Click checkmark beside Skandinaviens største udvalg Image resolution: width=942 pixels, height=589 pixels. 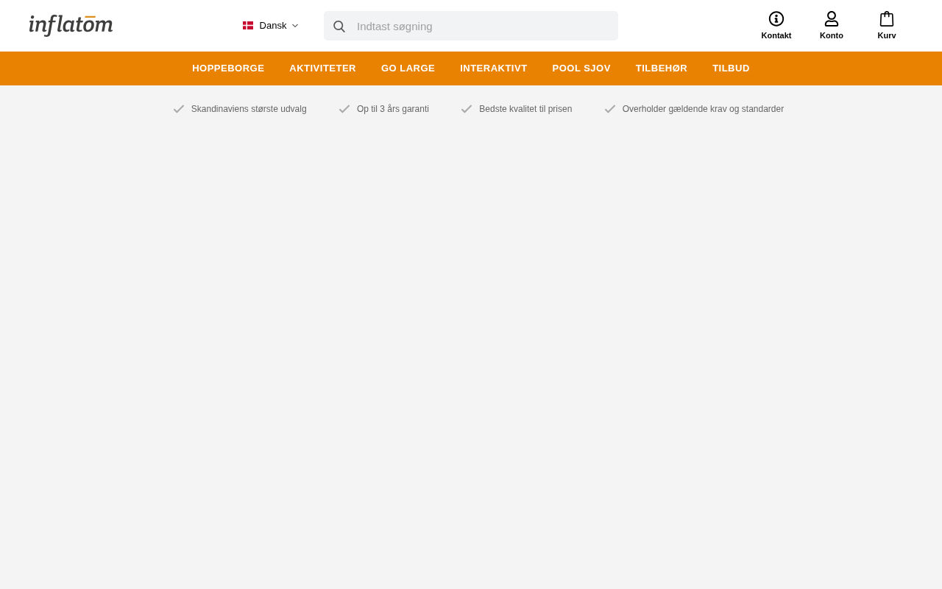click(x=179, y=109)
